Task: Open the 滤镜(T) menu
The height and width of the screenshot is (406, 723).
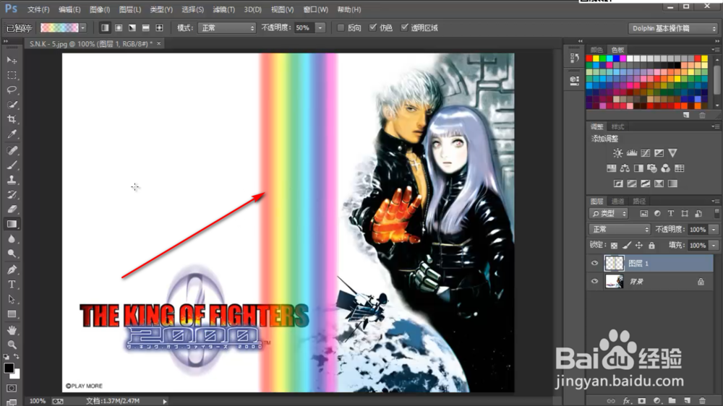Action: click(223, 9)
